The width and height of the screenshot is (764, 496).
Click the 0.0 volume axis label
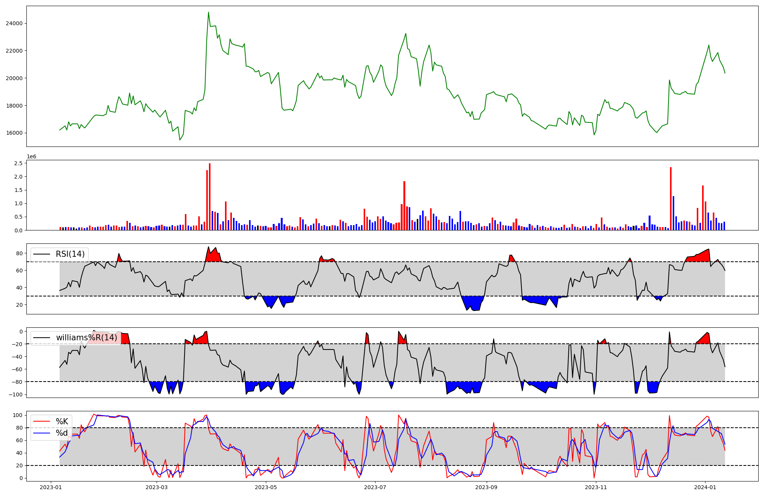[x=18, y=230]
